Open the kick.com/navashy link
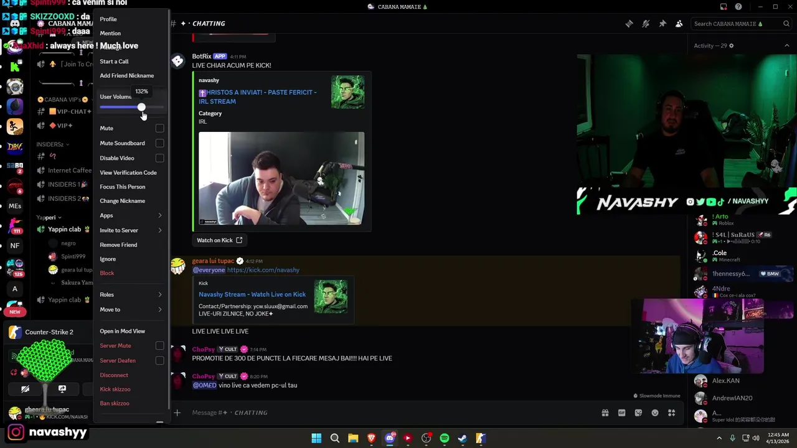Screen dimensions: 797x448 [263, 270]
